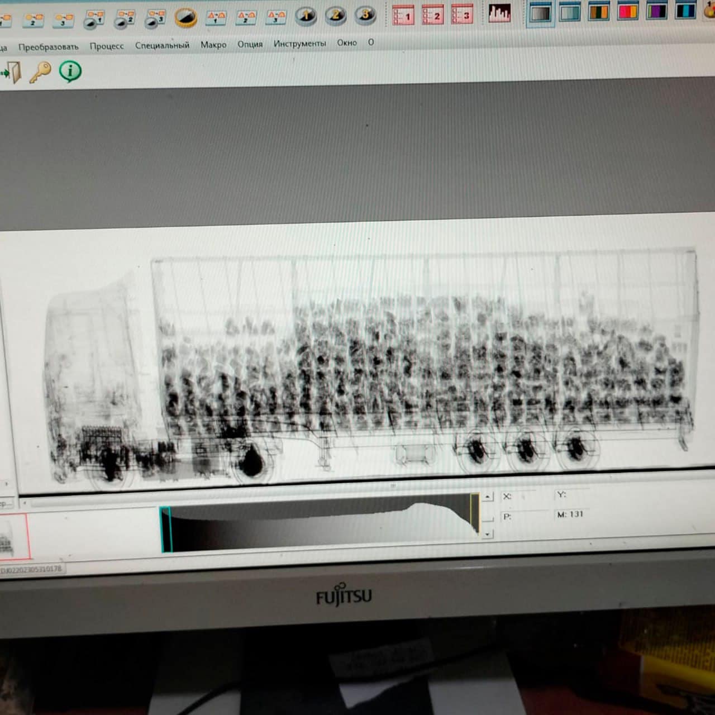The width and height of the screenshot is (715, 715).
Task: Apply the grayscale palette swatch
Action: click(540, 13)
